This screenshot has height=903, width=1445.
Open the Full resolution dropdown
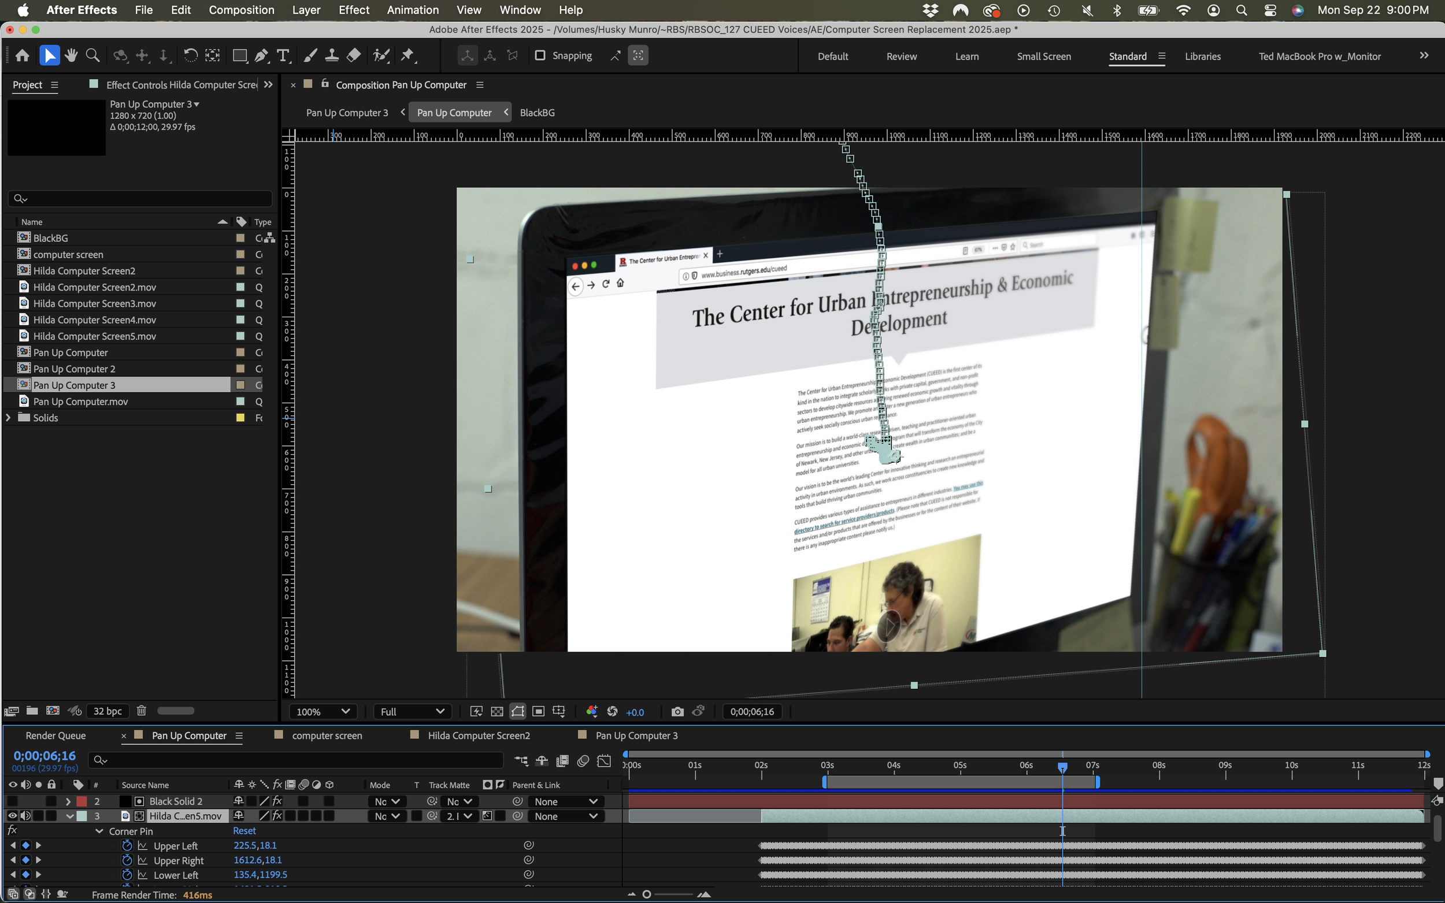coord(412,711)
